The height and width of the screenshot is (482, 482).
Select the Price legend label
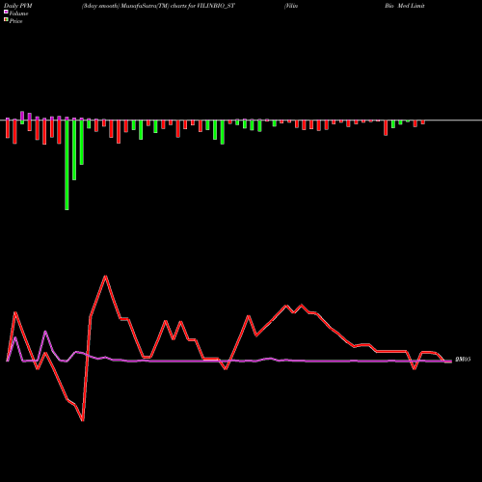[x=15, y=21]
